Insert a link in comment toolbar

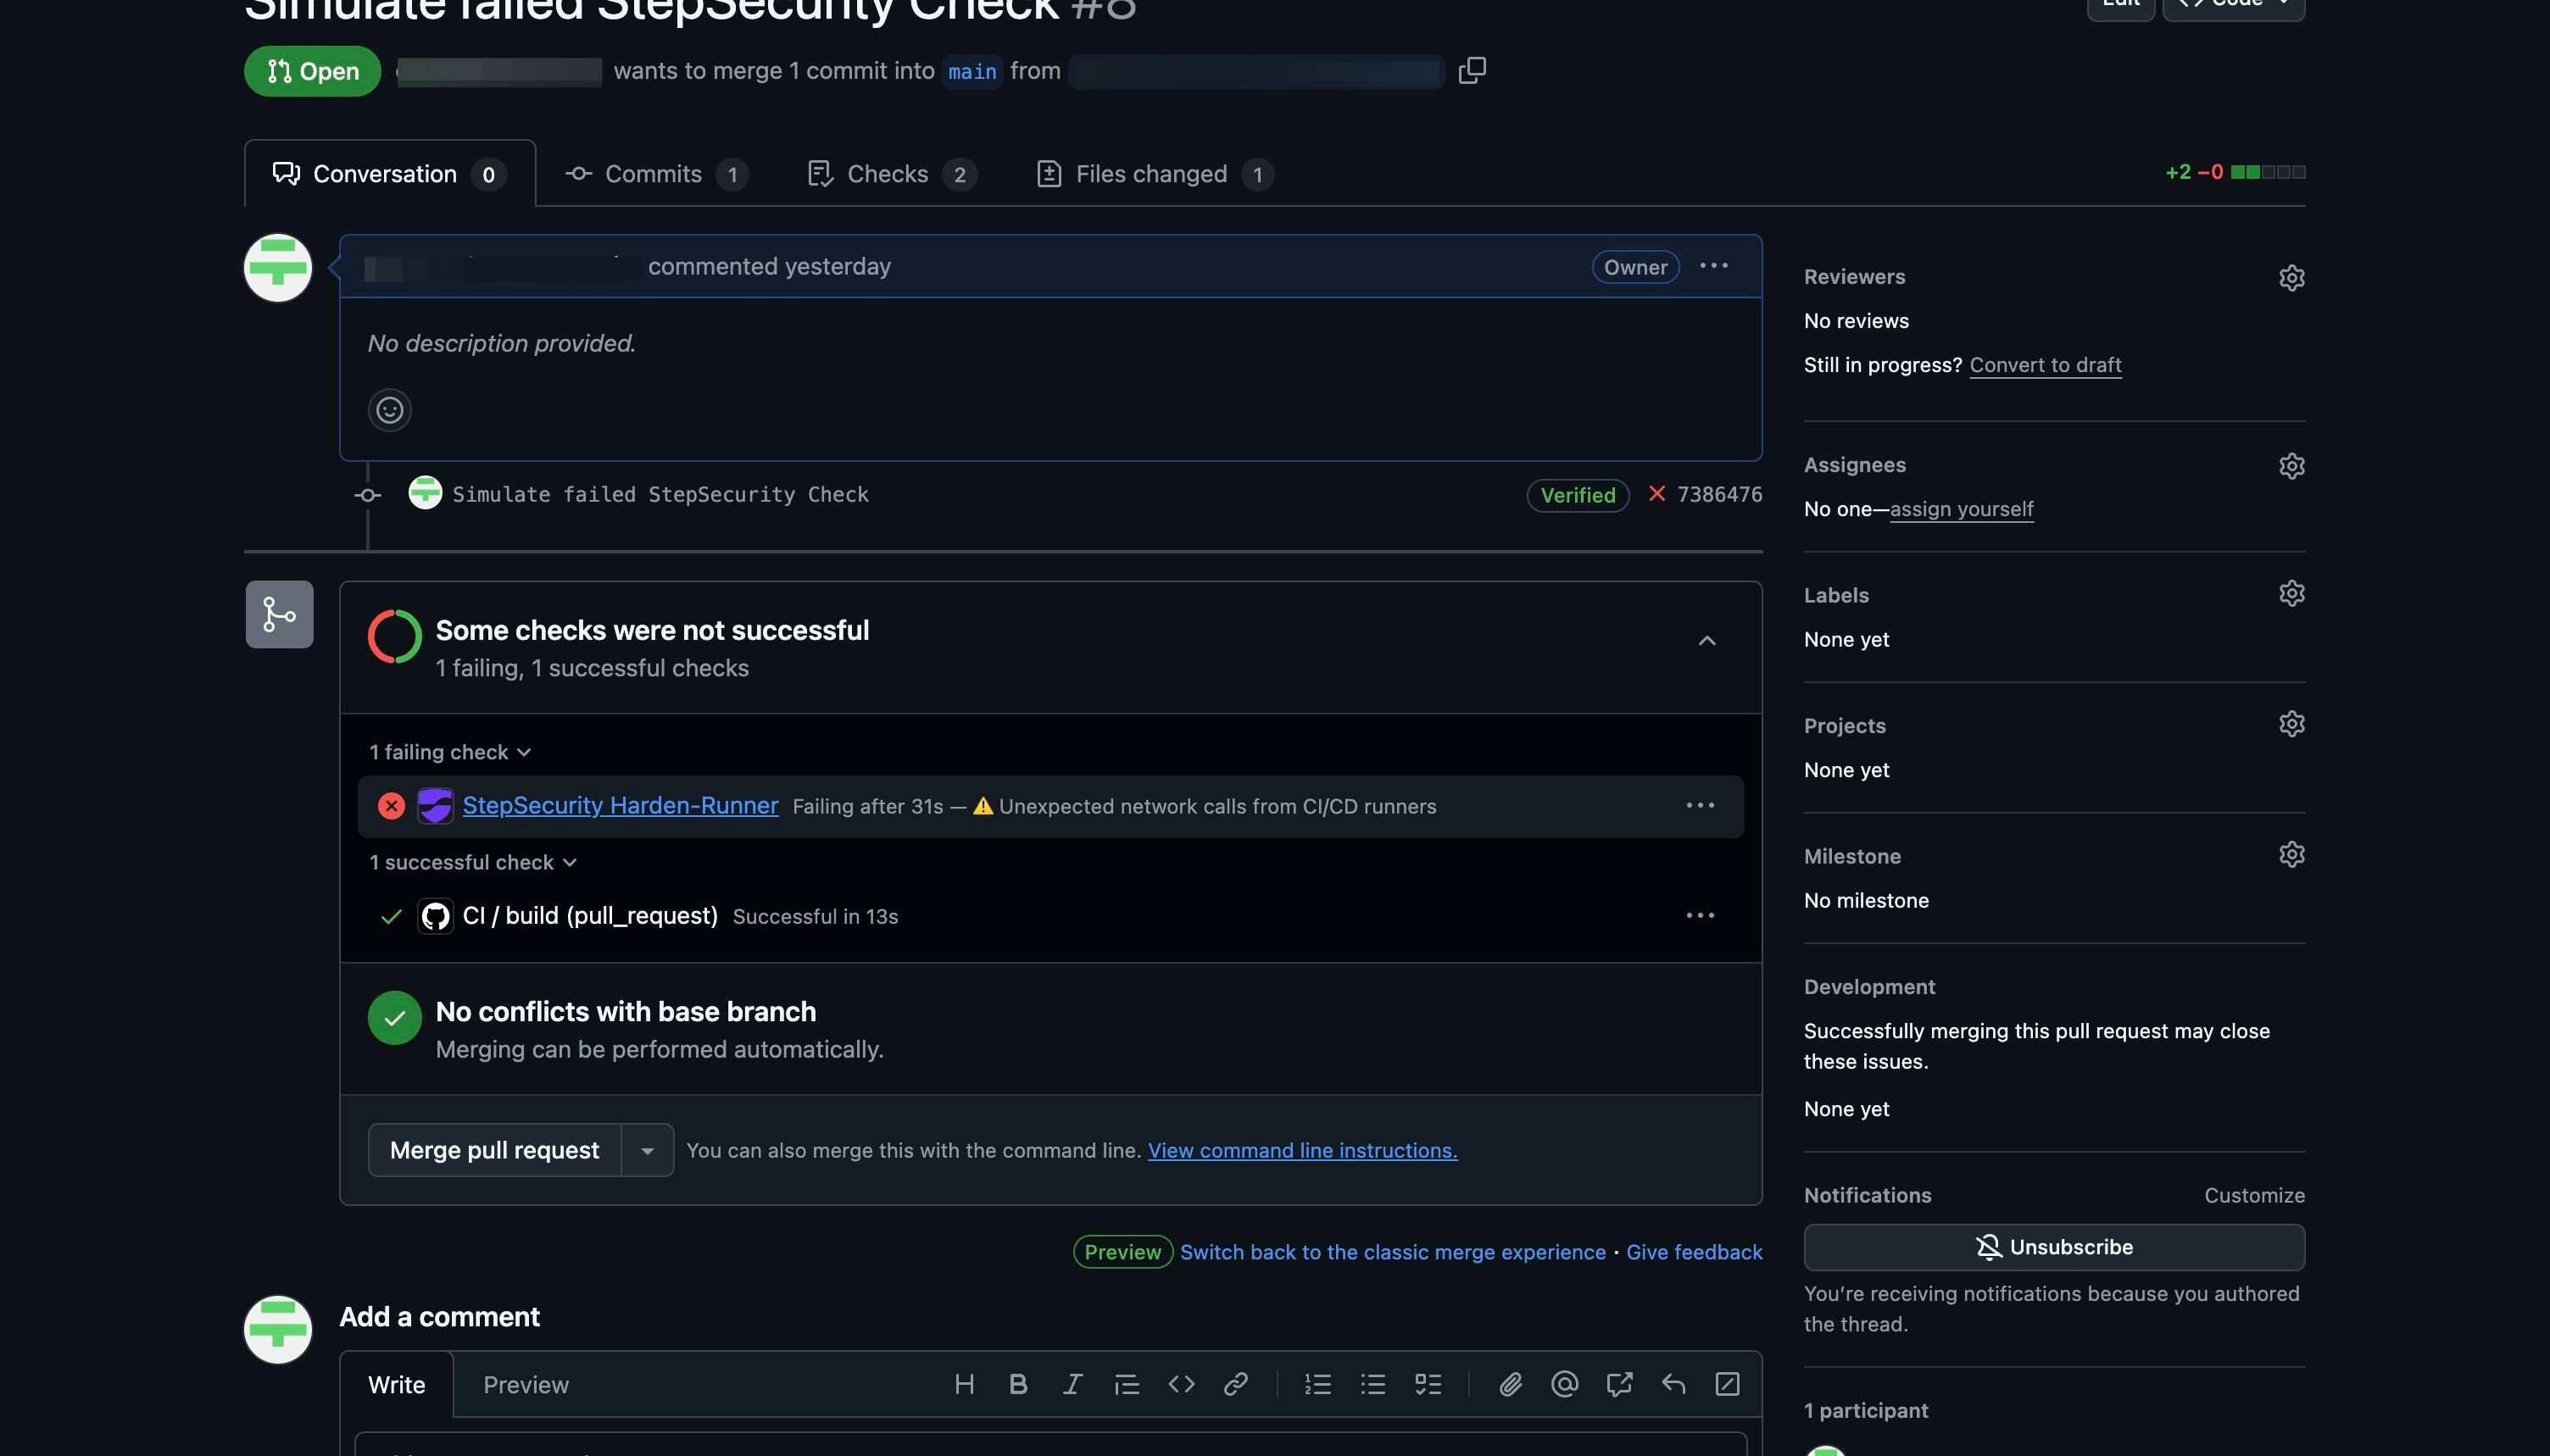pos(1235,1384)
